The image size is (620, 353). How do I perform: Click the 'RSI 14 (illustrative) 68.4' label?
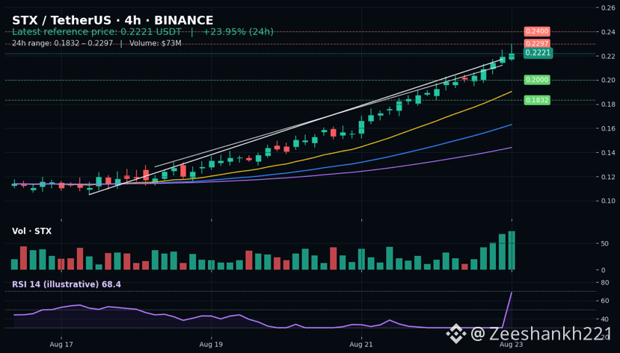(67, 284)
